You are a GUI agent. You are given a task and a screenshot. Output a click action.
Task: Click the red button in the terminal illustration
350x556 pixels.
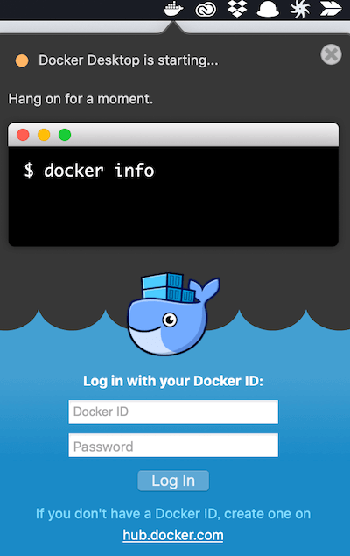click(x=23, y=135)
